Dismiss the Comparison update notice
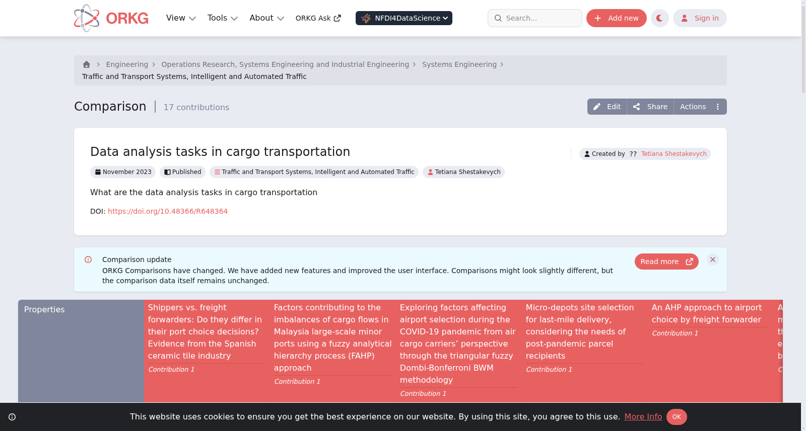 coord(713,260)
